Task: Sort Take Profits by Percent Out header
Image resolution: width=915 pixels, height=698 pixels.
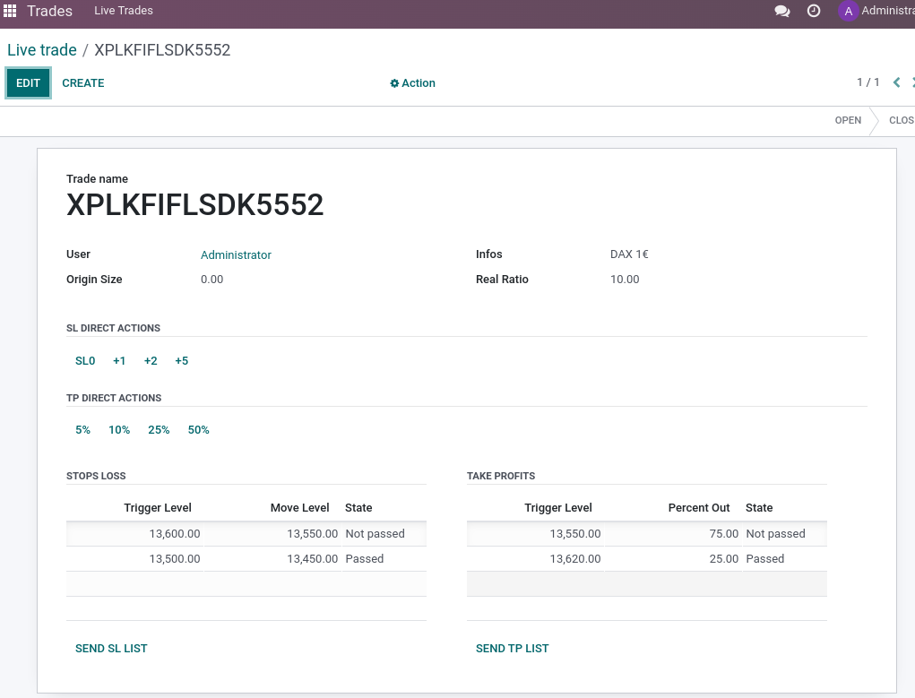Action: tap(698, 508)
